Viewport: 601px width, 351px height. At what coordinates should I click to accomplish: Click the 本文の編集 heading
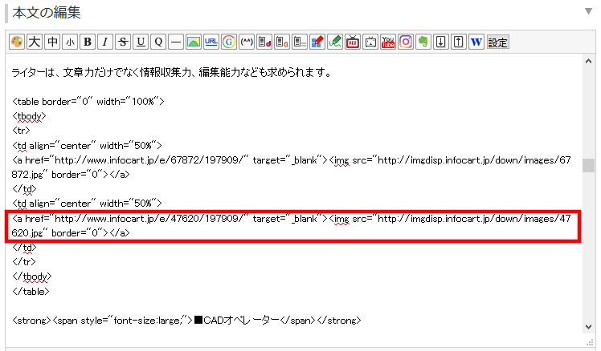(47, 12)
